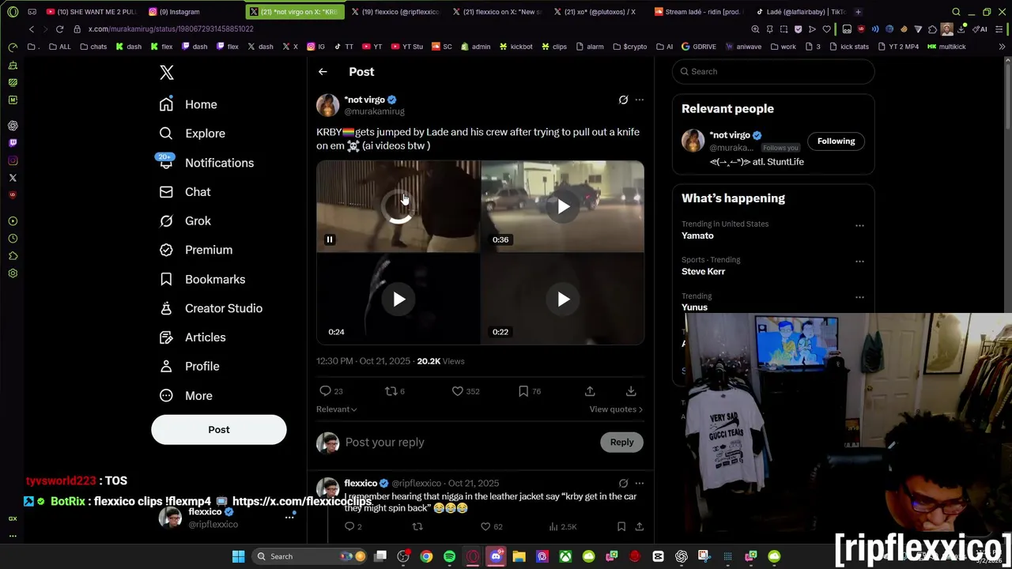Click the address bar URL
Viewport: 1012px width, 569px height.
pyautogui.click(x=171, y=29)
